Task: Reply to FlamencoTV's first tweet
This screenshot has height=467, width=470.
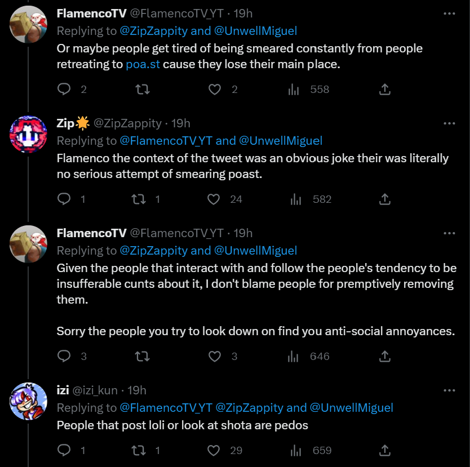Action: [65, 89]
